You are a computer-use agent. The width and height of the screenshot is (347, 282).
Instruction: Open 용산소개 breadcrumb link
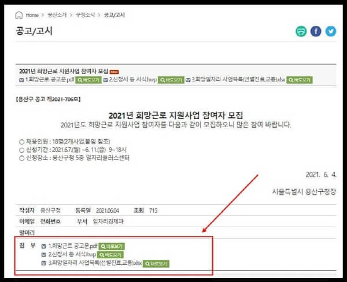(x=57, y=15)
